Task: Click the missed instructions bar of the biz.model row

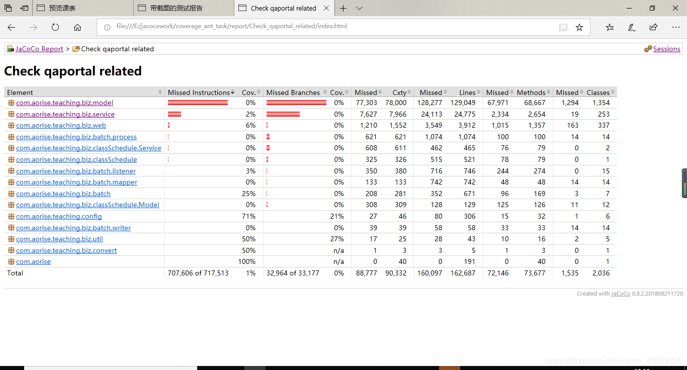Action: (198, 103)
